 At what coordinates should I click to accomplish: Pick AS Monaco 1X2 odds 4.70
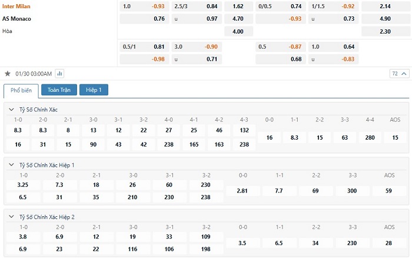point(238,19)
